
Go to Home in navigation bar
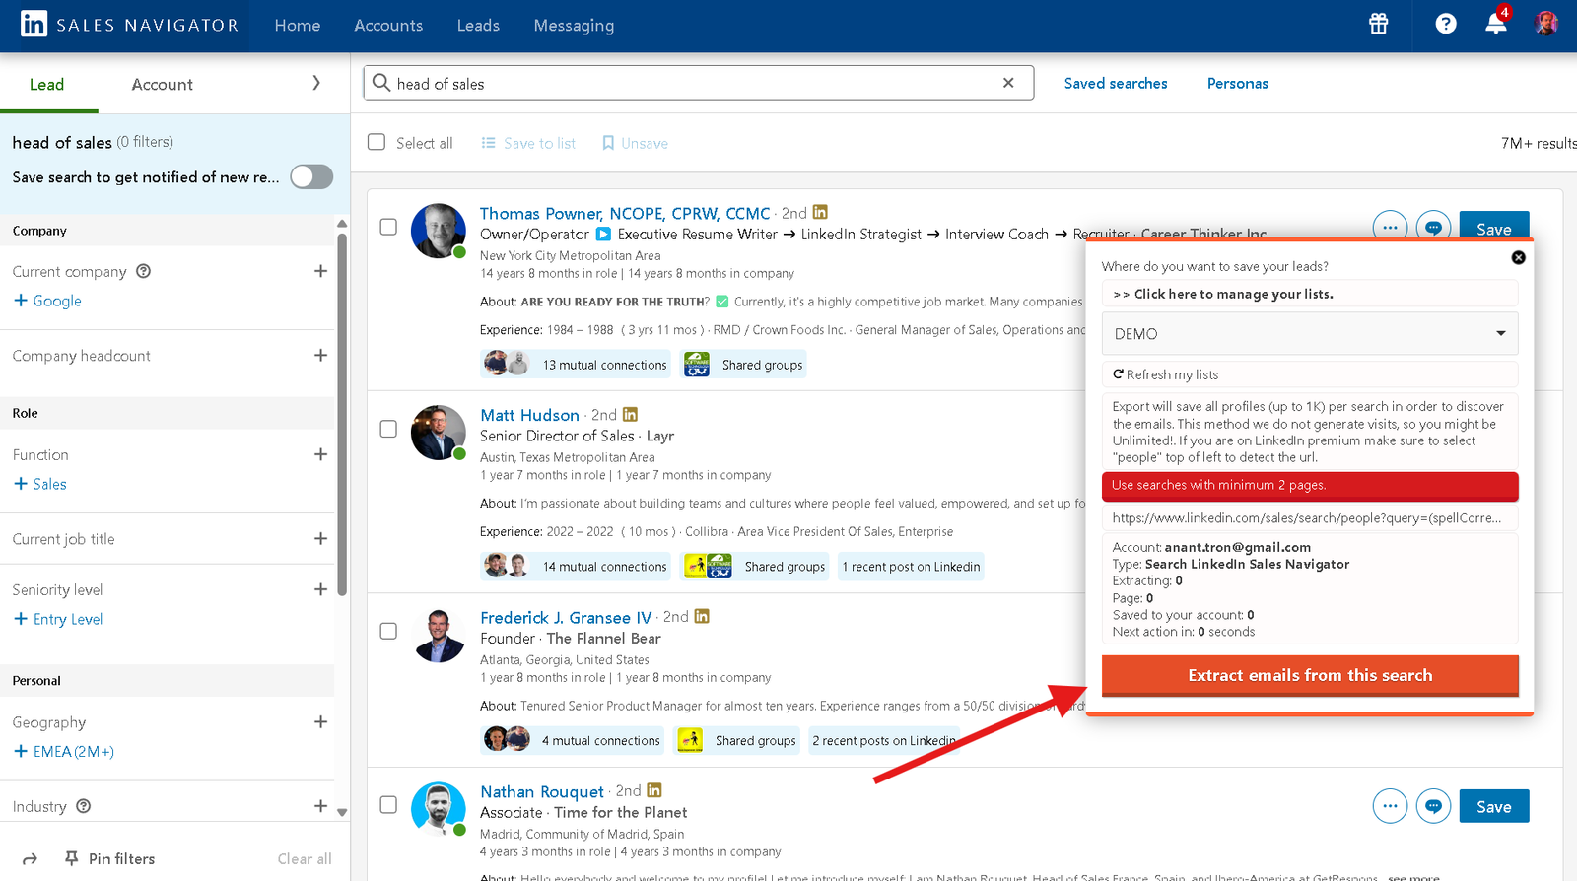coord(298,26)
